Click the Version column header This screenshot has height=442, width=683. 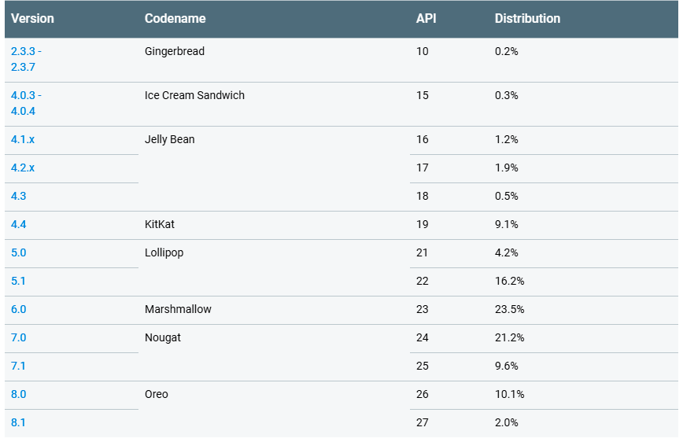[31, 18]
